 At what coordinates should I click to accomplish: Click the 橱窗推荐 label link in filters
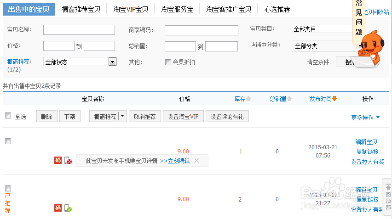(x=19, y=62)
